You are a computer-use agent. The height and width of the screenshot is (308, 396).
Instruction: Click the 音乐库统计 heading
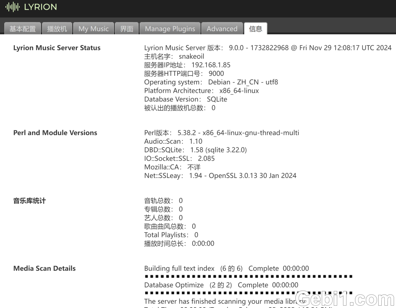(x=29, y=201)
